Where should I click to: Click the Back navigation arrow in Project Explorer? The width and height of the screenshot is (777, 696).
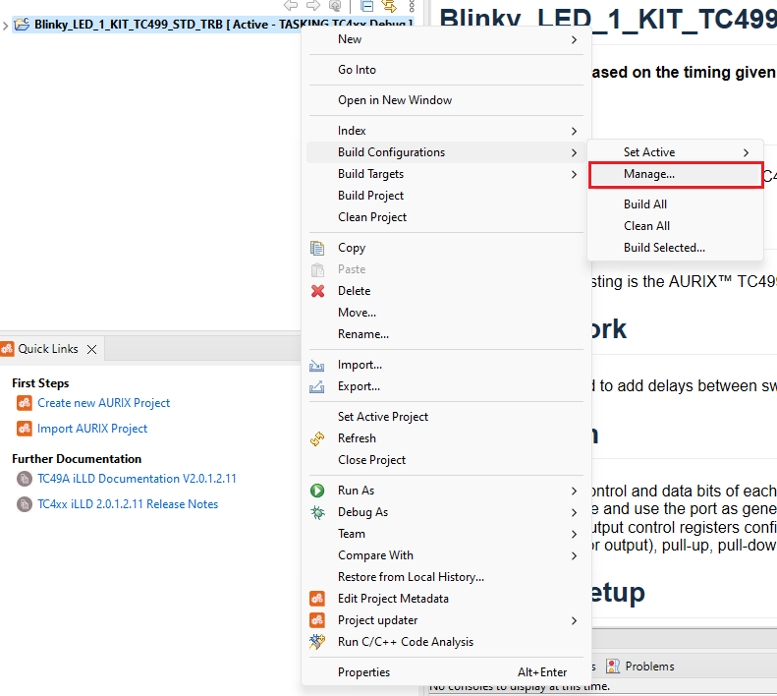291,6
